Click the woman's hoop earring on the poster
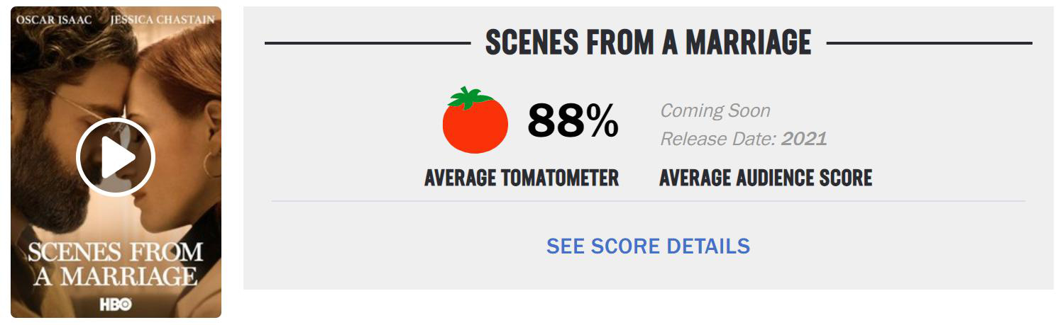Image resolution: width=1063 pixels, height=325 pixels. click(212, 164)
